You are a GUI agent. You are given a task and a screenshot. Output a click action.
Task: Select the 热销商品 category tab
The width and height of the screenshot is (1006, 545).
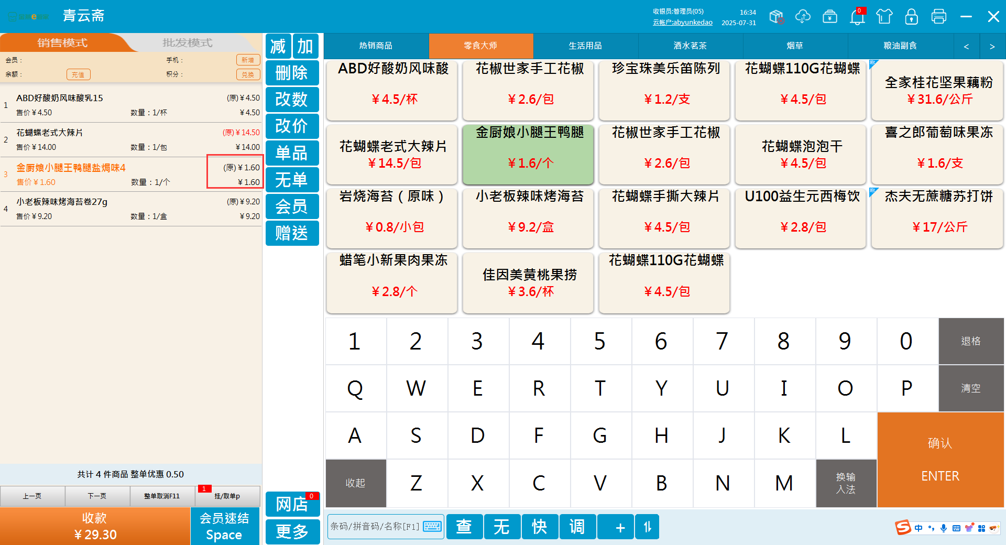coord(376,46)
